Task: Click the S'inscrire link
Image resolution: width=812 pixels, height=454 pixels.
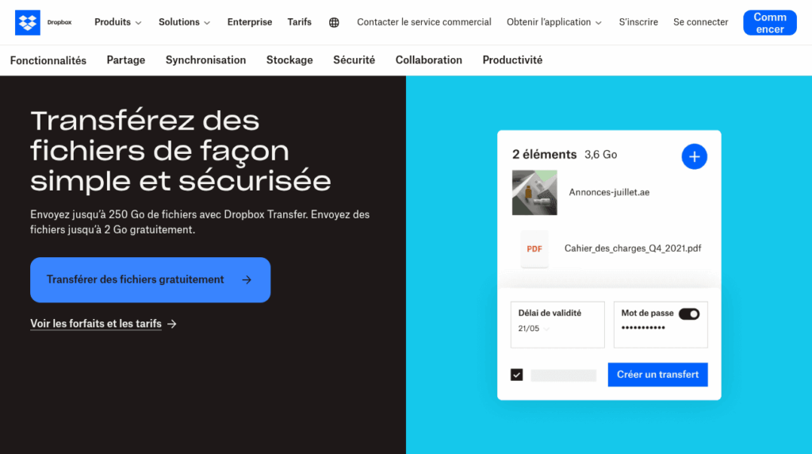Action: [x=638, y=22]
